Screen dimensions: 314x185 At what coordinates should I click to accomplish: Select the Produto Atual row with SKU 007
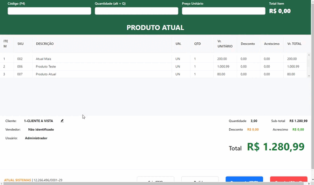point(153,74)
